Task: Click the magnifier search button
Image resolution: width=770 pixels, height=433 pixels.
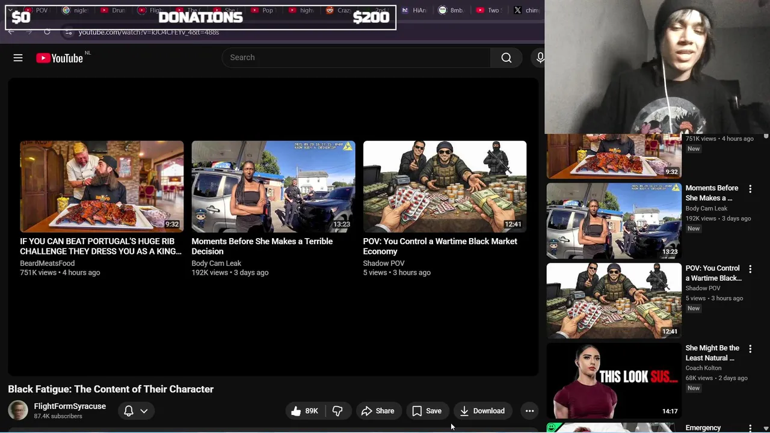Action: click(x=507, y=58)
